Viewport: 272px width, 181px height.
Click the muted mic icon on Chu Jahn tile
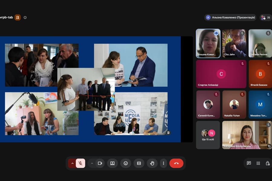[242, 33]
